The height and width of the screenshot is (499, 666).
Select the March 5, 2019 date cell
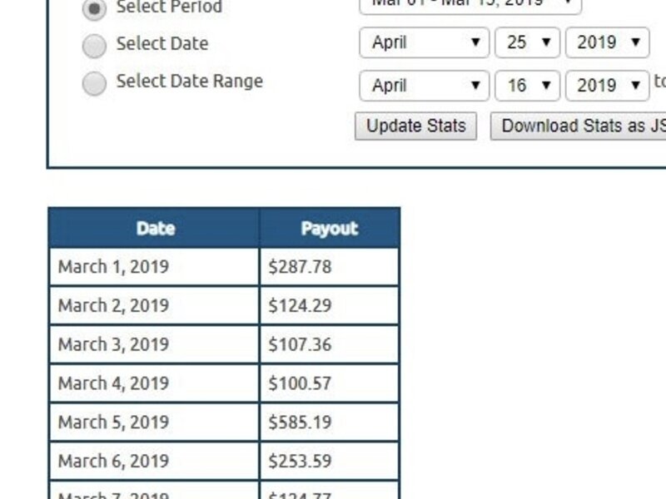tap(113, 422)
